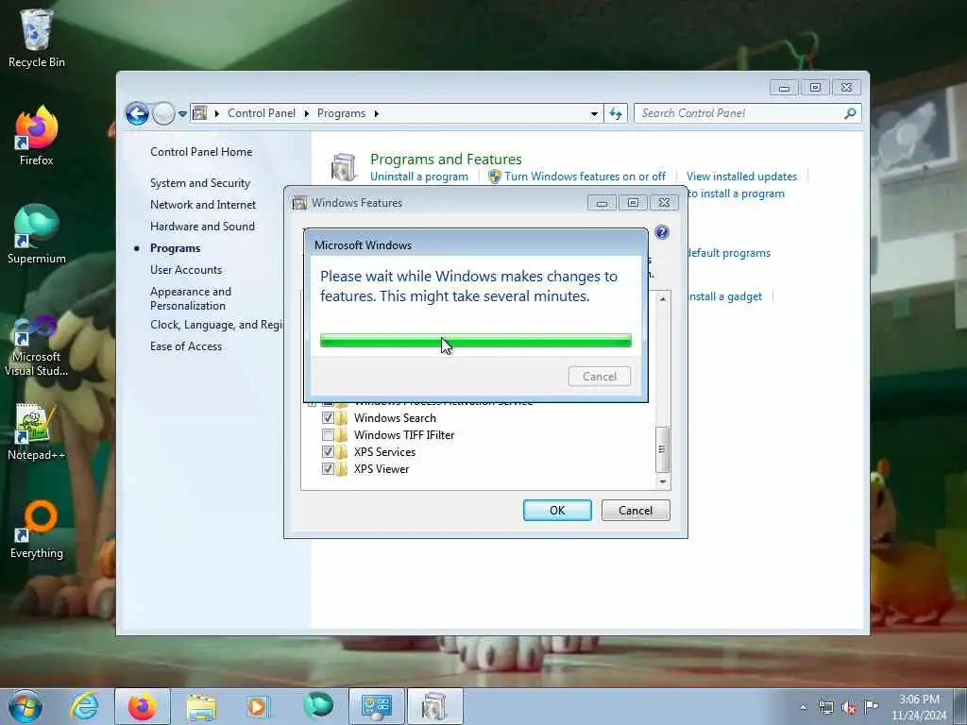Click the Windows Start orb
This screenshot has height=725, width=967.
point(25,706)
